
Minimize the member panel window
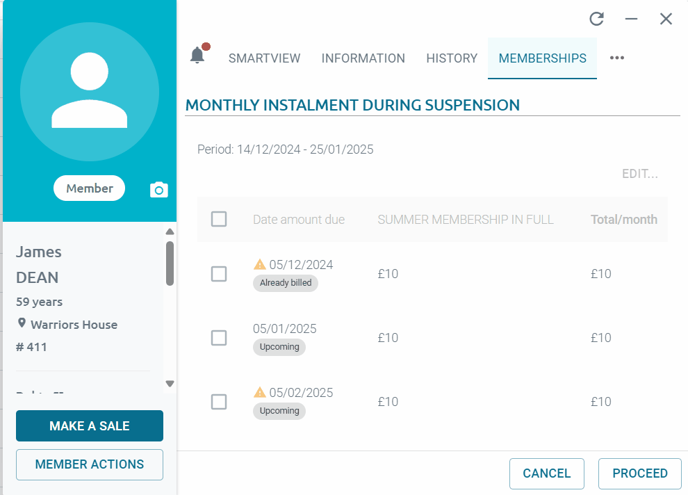pyautogui.click(x=631, y=19)
